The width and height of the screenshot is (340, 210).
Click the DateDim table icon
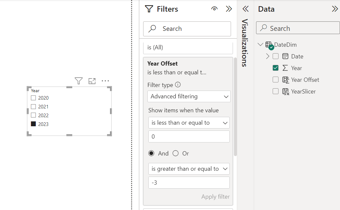pos(269,45)
